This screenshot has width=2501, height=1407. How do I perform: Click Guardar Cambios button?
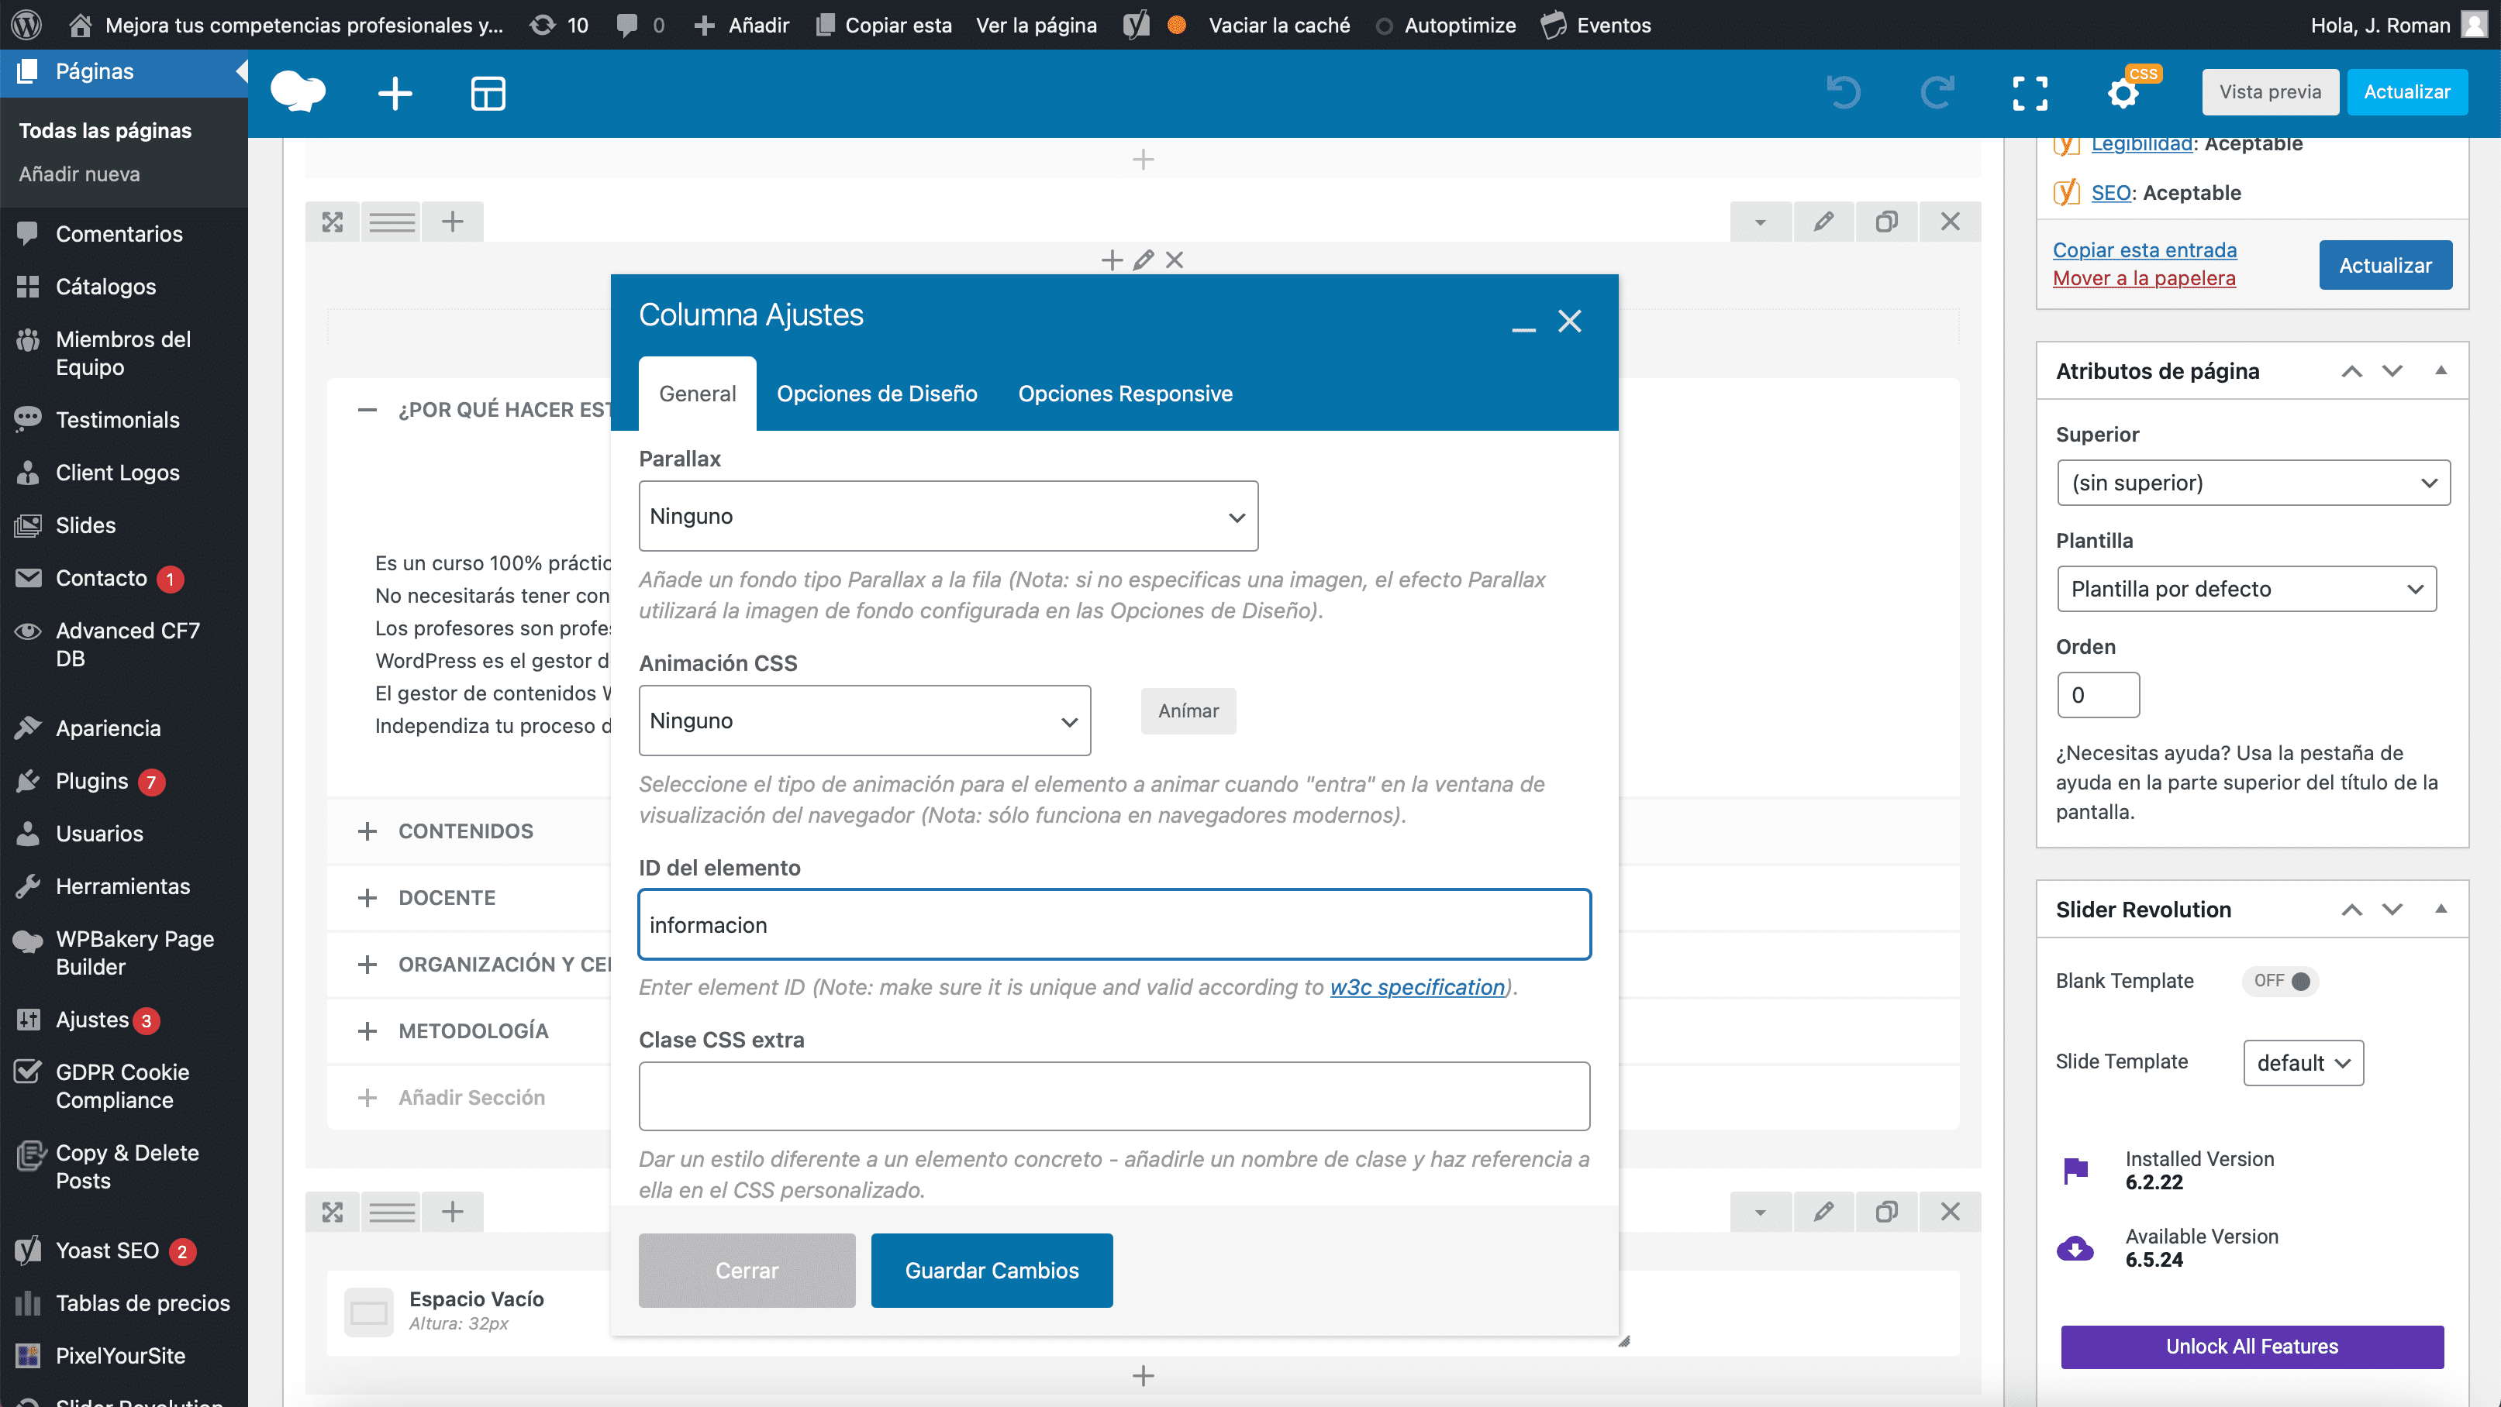pyautogui.click(x=991, y=1270)
